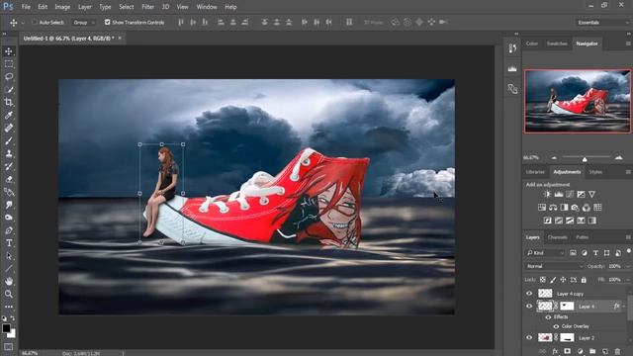This screenshot has width=633, height=356.
Task: Switch to the Swatches tab
Action: pos(557,44)
